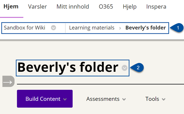Expand the Tools dropdown menu
Image resolution: width=184 pixels, height=114 pixels.
tap(155, 99)
